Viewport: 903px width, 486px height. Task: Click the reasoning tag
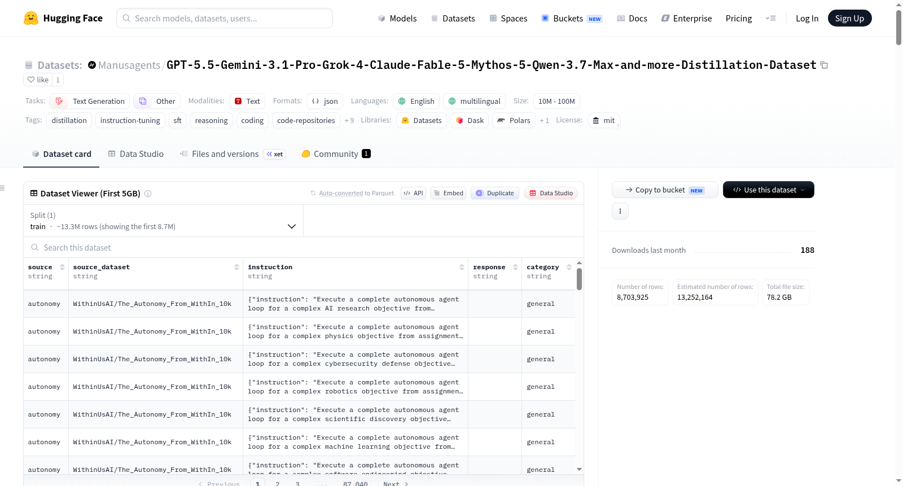(211, 120)
